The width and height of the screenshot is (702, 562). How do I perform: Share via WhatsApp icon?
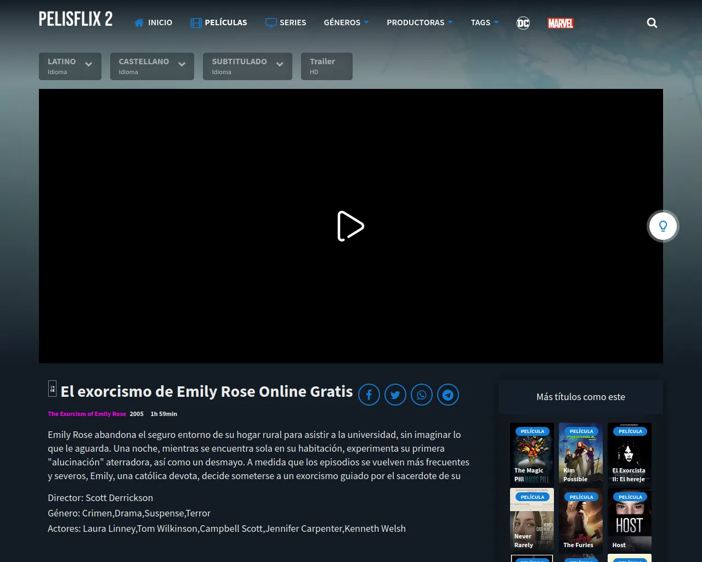(x=422, y=395)
